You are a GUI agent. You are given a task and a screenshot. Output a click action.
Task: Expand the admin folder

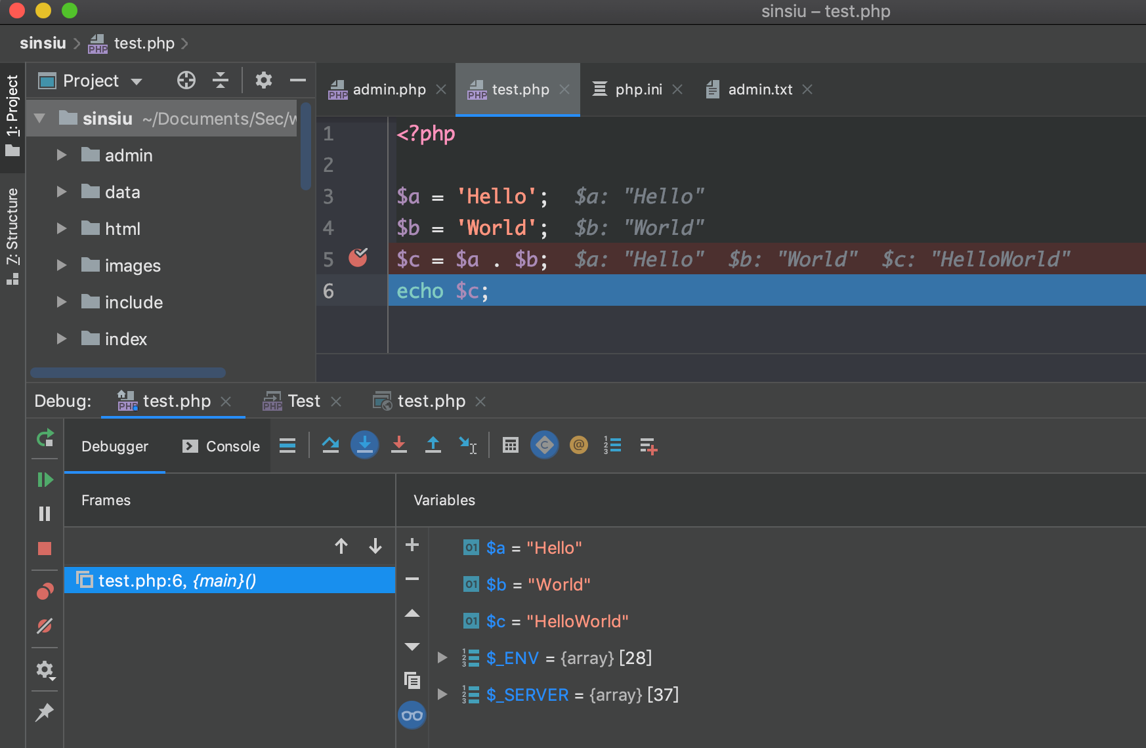pyautogui.click(x=62, y=155)
